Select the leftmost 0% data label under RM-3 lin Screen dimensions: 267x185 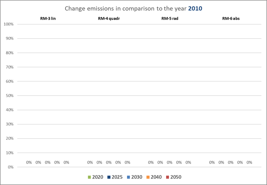tap(29, 162)
